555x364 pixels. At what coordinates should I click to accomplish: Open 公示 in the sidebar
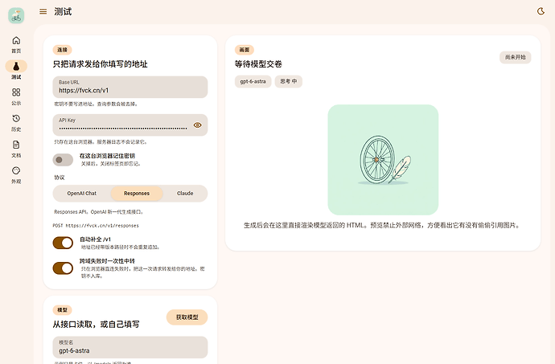point(16,96)
